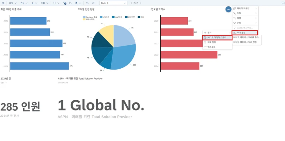Screen dimensions: 285x141
Task: Click the export icon beside 엑스포트
Action: pyautogui.click(x=205, y=47)
